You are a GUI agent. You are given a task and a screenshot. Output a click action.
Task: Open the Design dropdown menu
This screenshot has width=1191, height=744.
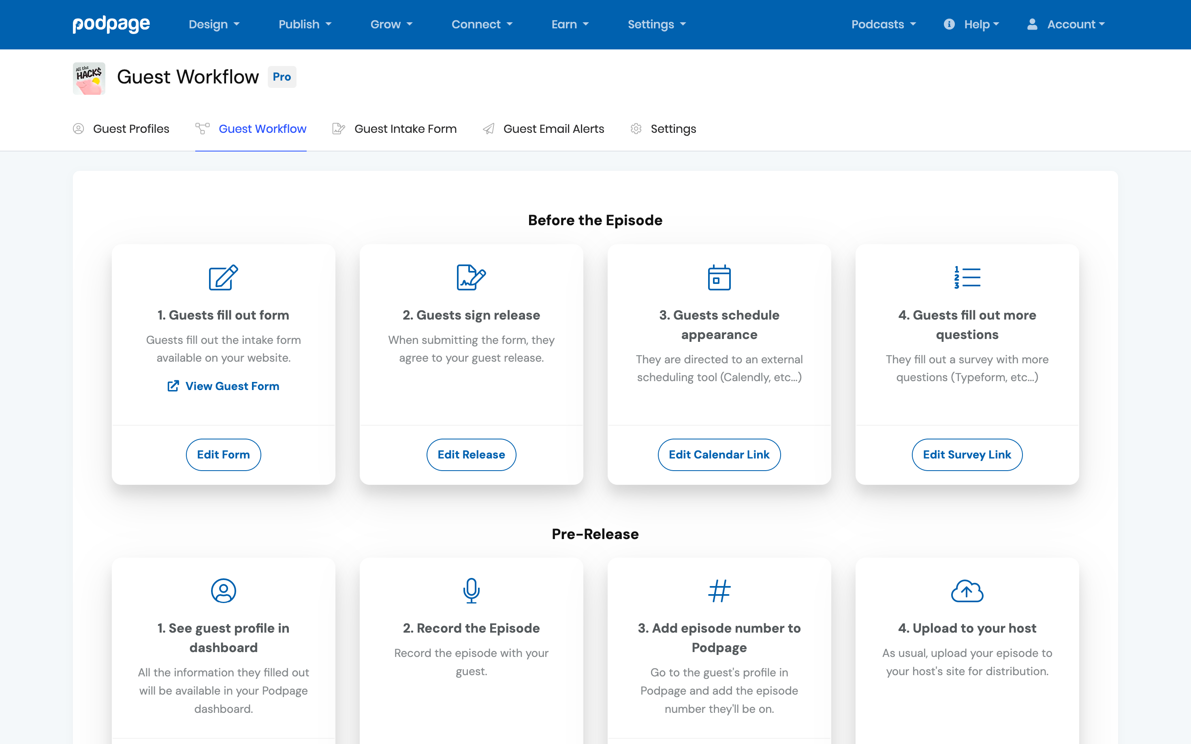[x=214, y=24]
